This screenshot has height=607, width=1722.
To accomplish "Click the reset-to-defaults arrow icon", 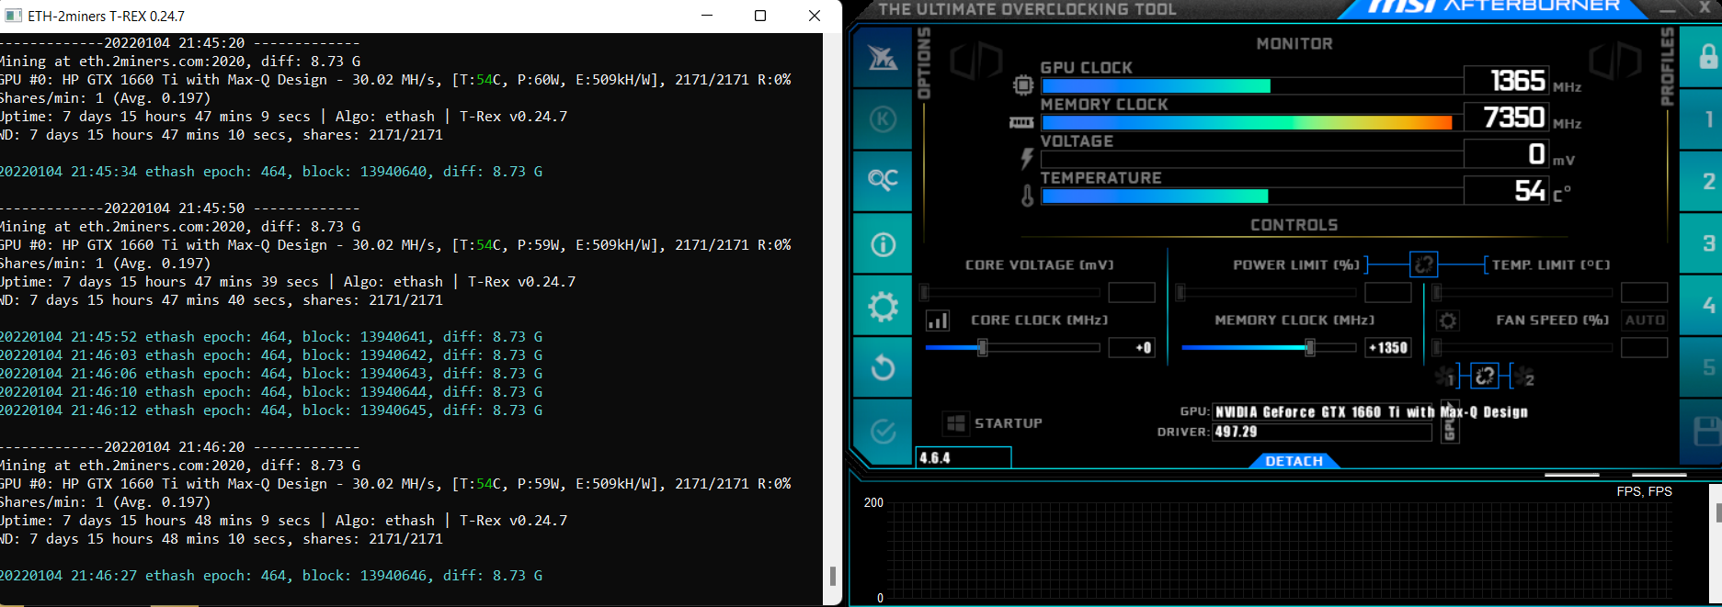I will point(883,367).
